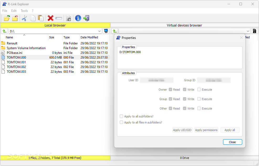Click the 0 Drive status bar text

point(184,158)
